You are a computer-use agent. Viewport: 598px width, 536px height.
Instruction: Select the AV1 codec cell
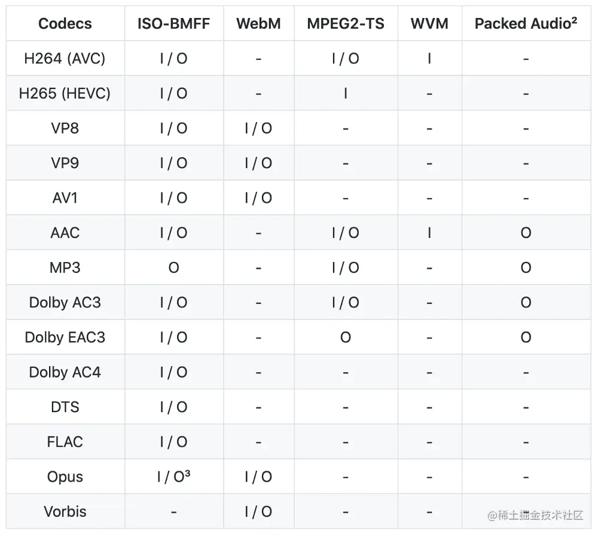coord(65,198)
